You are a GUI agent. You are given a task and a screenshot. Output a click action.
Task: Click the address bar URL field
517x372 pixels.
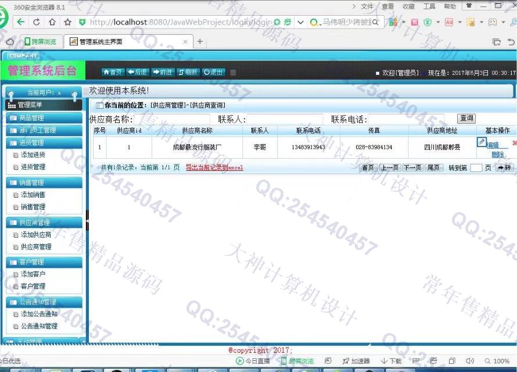click(180, 22)
